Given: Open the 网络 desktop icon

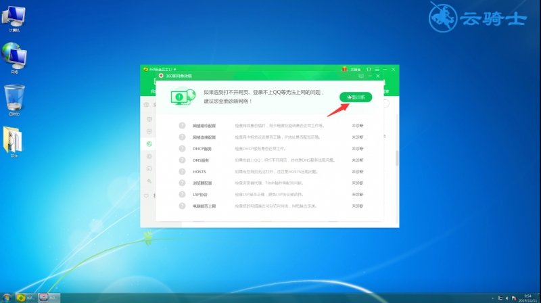Looking at the screenshot, I should 14,58.
